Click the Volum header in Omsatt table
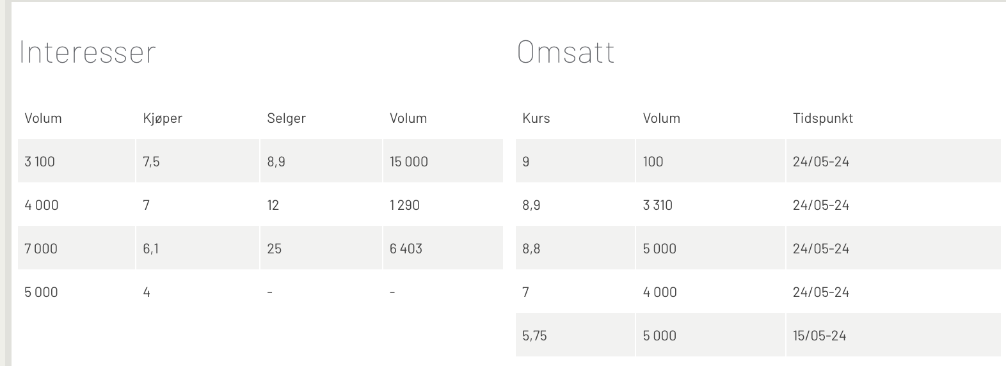 coord(662,118)
